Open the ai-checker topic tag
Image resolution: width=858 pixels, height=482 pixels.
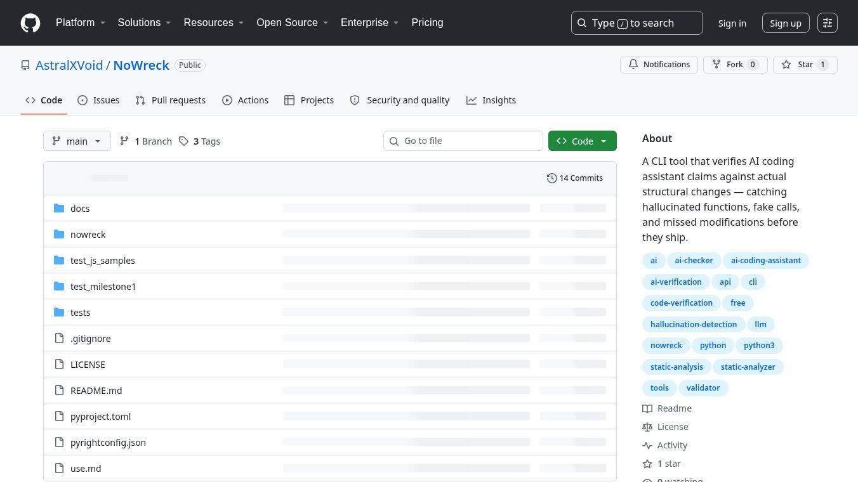pos(694,261)
